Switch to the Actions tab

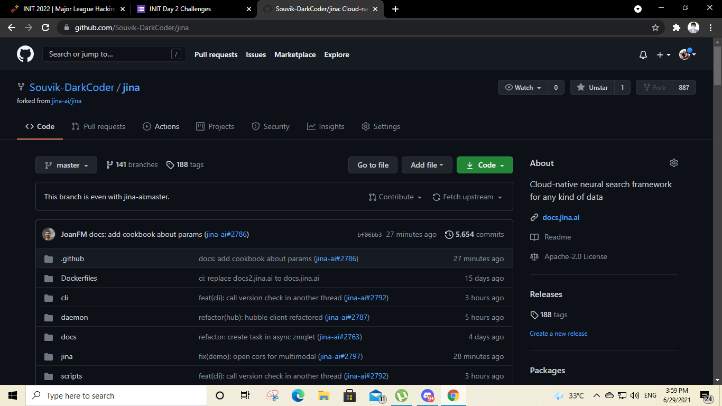pyautogui.click(x=161, y=126)
